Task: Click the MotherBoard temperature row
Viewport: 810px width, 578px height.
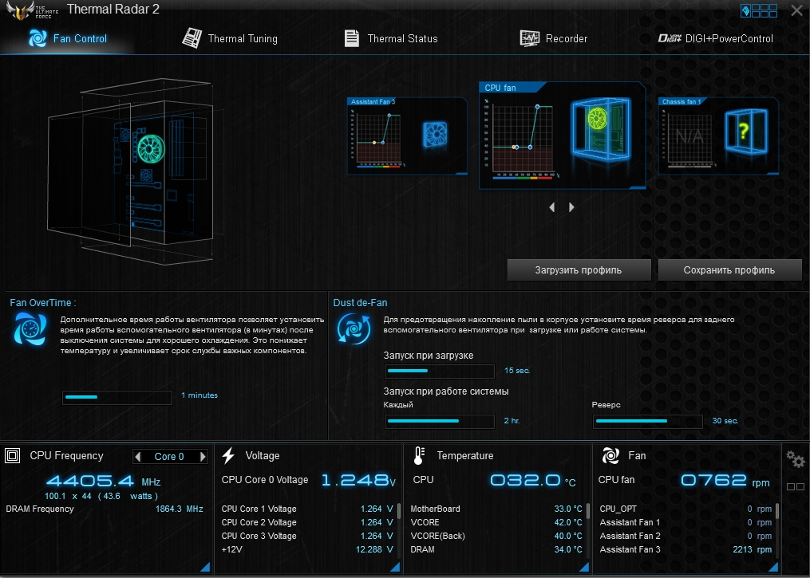Action: point(496,509)
